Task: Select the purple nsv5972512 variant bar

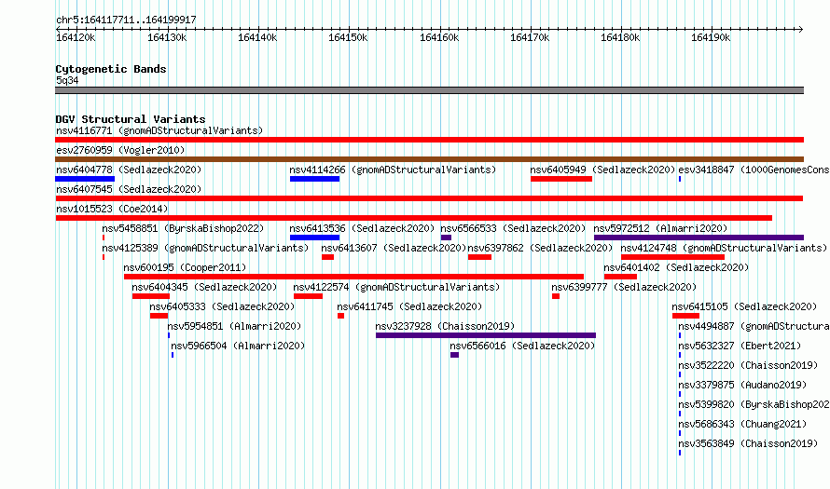Action: (x=699, y=238)
